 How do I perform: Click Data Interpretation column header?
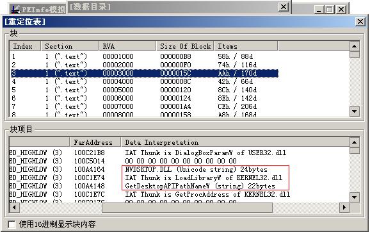coord(236,142)
